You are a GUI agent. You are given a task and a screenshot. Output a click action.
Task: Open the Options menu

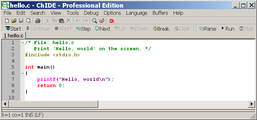coord(112,13)
